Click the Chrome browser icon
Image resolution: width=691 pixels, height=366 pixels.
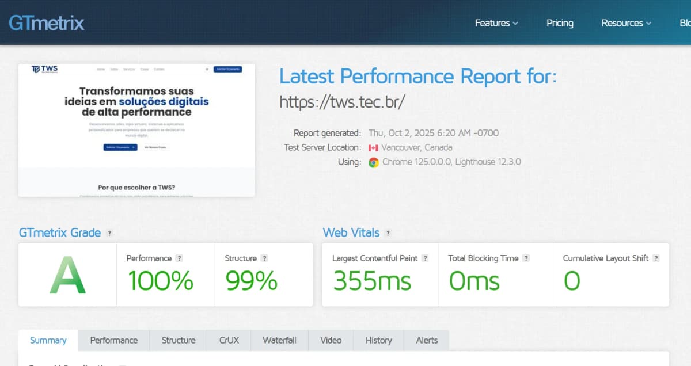373,162
